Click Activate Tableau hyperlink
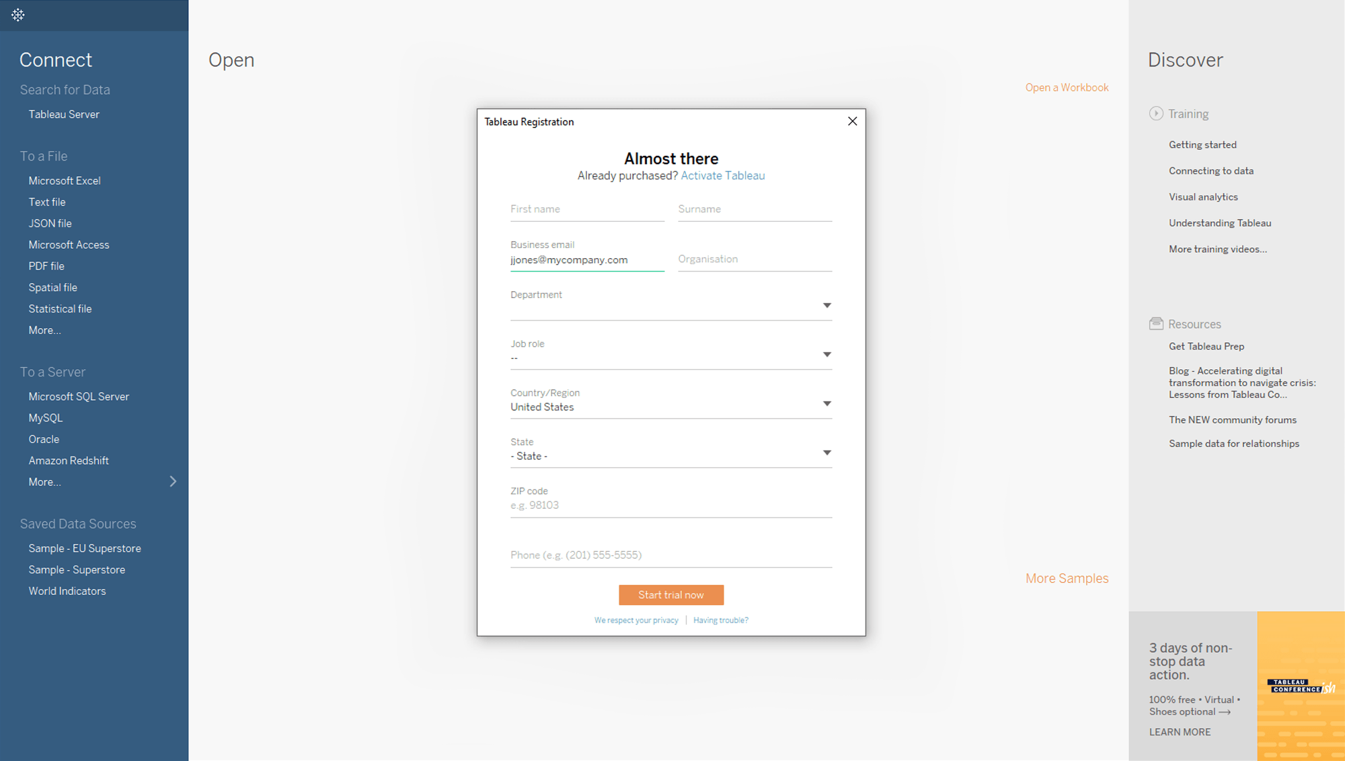This screenshot has width=1345, height=761. [724, 175]
